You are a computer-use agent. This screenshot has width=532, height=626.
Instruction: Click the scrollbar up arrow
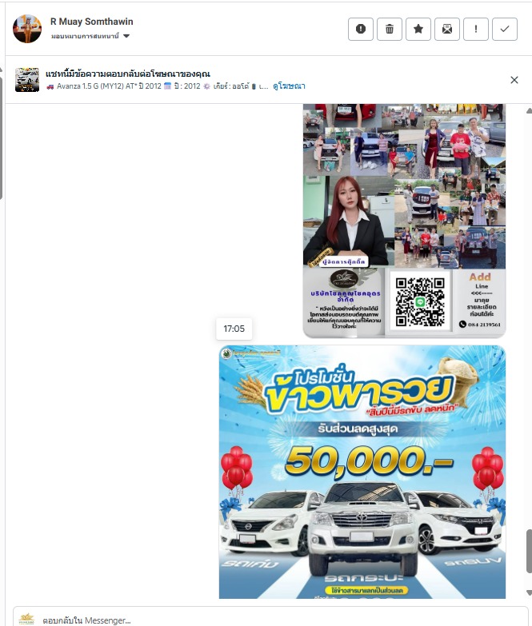(529, 110)
